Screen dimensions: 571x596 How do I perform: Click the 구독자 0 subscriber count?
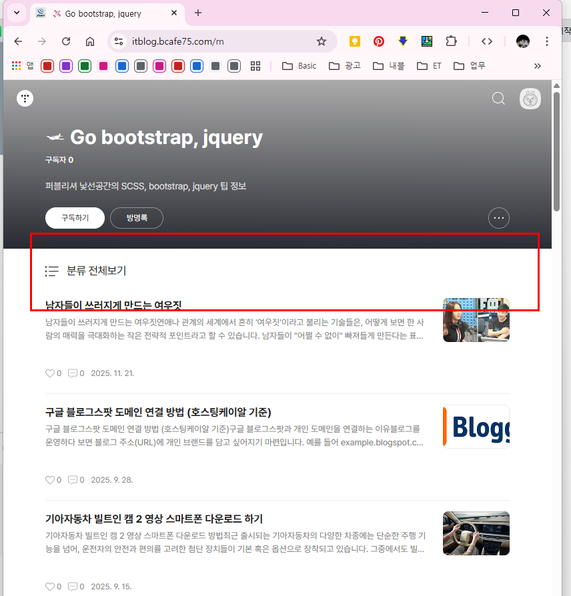(59, 160)
